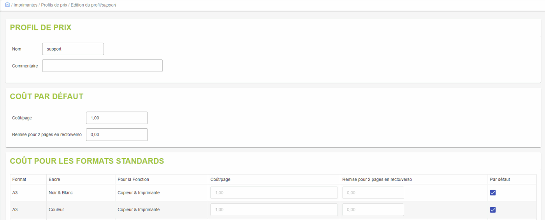Select the recto/verso discount field in A3 Couleur row

coord(373,210)
